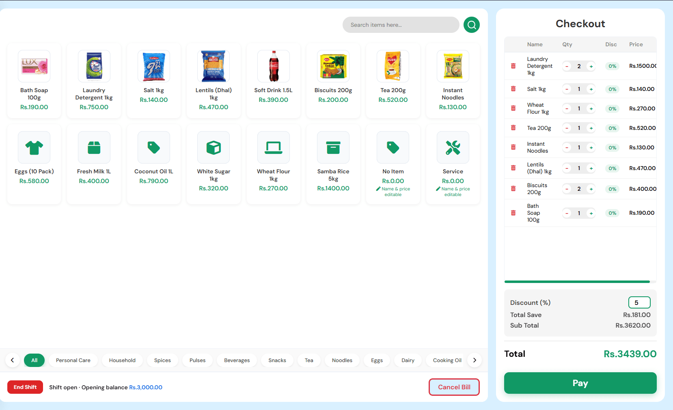
Task: Click the green Pay button
Action: coord(580,383)
